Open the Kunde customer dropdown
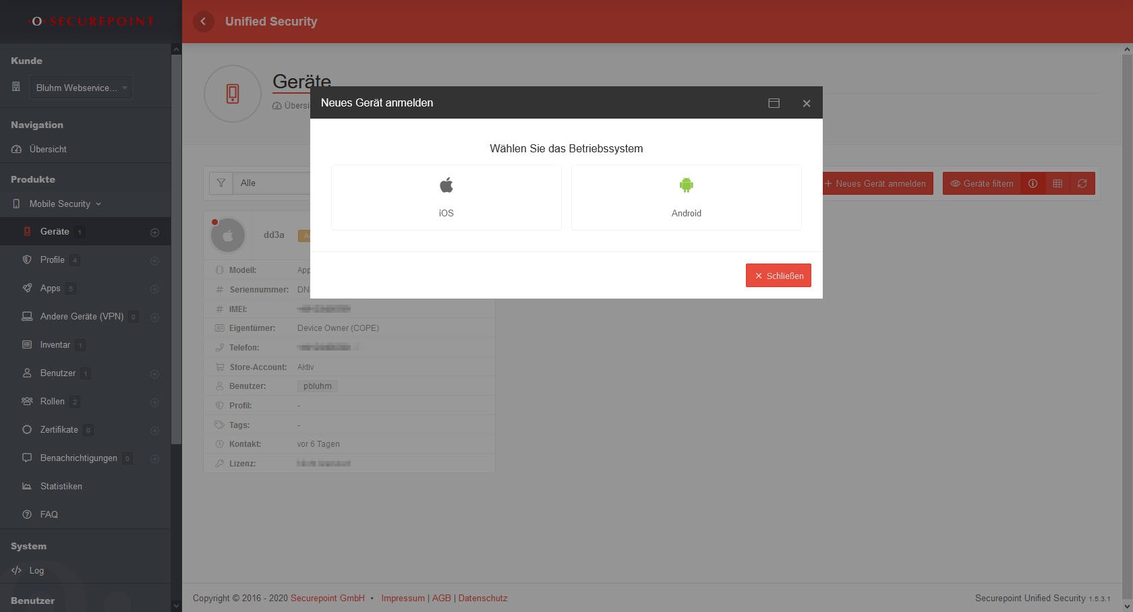1133x612 pixels. click(81, 88)
